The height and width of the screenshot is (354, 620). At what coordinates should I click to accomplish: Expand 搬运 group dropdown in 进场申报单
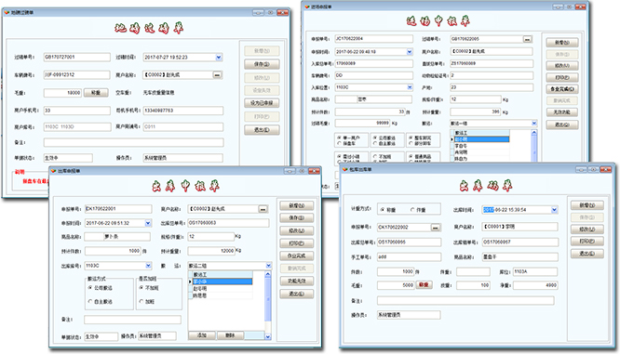(x=533, y=124)
